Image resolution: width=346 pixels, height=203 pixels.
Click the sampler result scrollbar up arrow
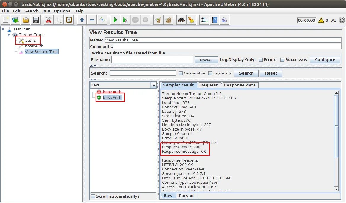[336, 93]
